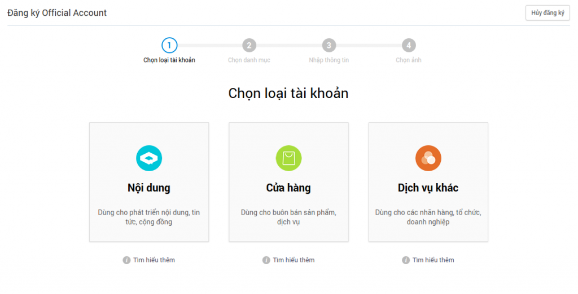Click the Nhập thông tin step label

tap(329, 60)
